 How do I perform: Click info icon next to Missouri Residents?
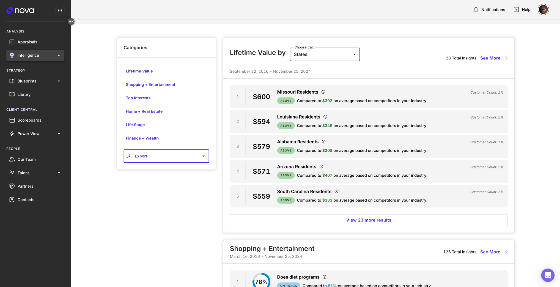click(323, 92)
